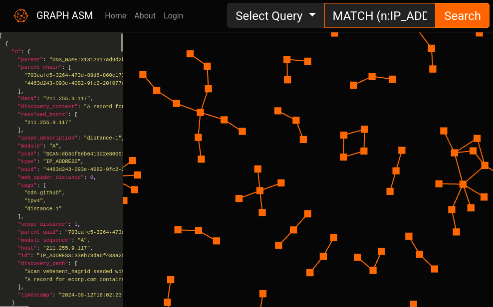Click the GRAPH ASM brand title
This screenshot has height=307, width=493.
[64, 15]
